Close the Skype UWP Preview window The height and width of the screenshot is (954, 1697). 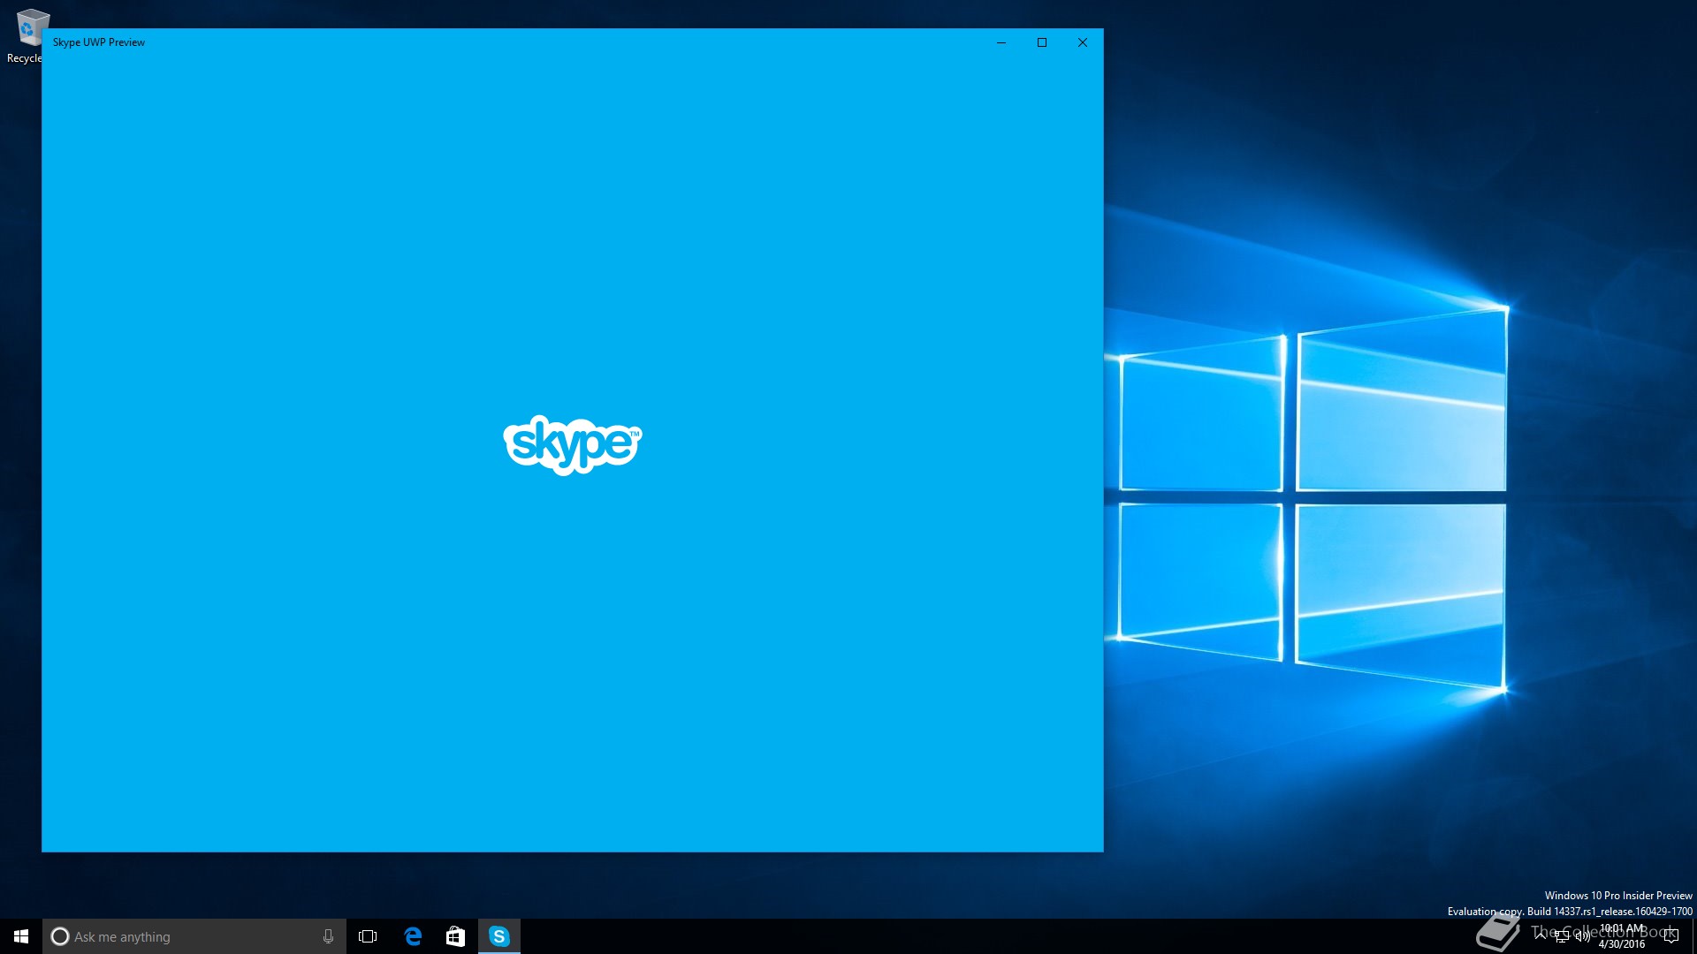coord(1083,42)
